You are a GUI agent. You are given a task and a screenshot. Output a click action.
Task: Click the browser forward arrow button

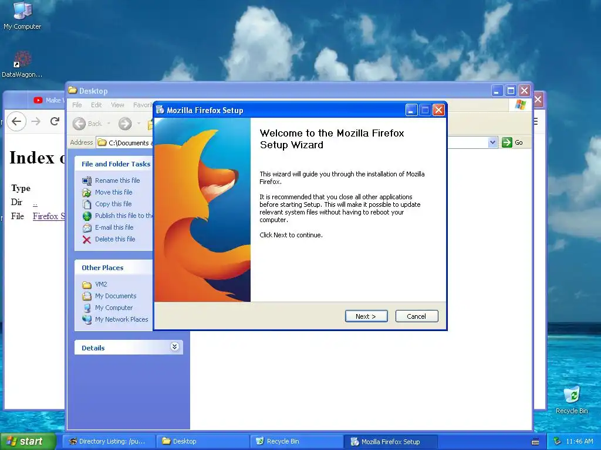36,121
